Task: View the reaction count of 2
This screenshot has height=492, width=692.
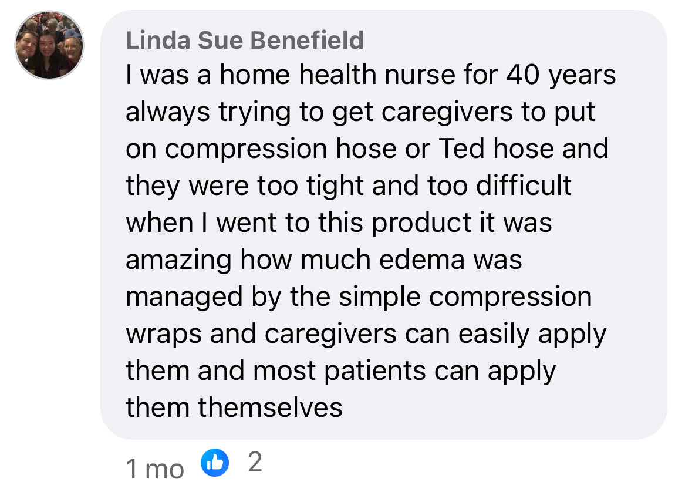Action: 255,463
